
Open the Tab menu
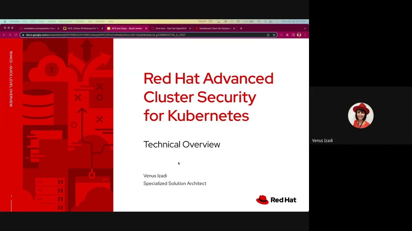pos(90,21)
